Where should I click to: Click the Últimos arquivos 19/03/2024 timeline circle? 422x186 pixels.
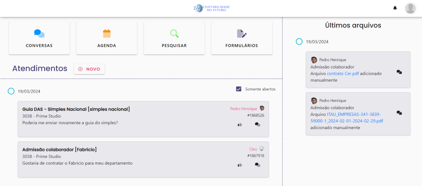coord(299,42)
